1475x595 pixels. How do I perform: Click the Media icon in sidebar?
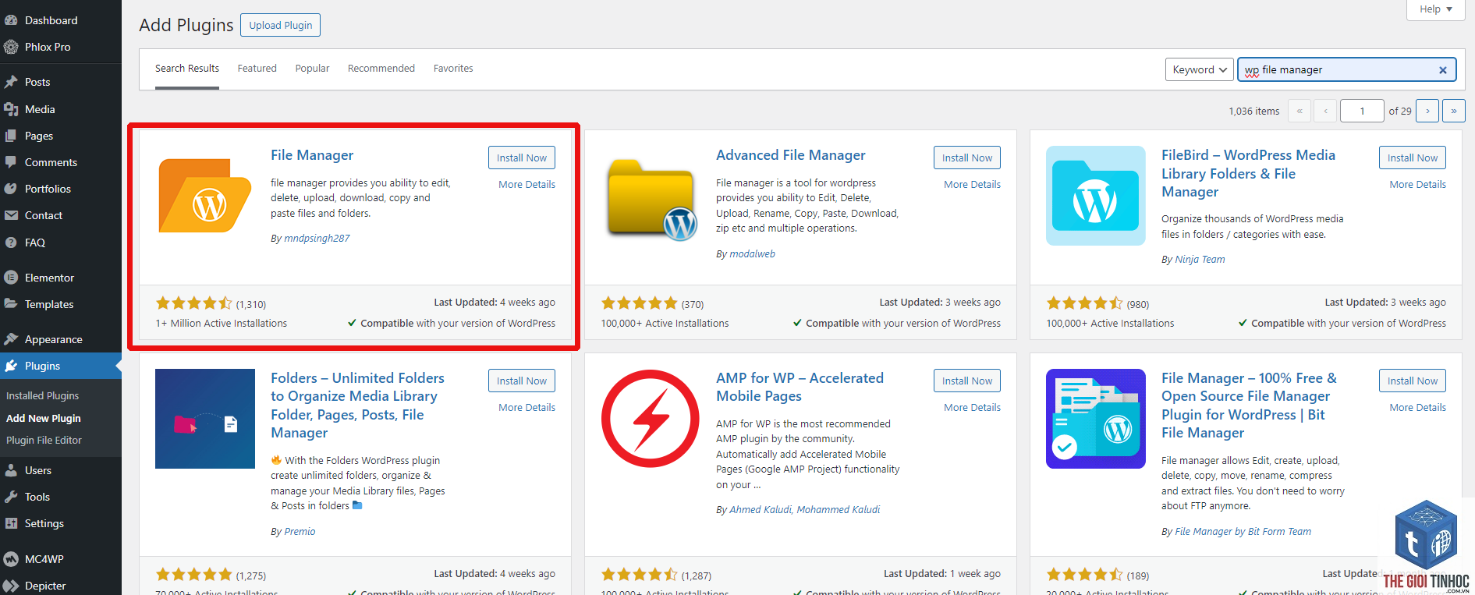[11, 109]
